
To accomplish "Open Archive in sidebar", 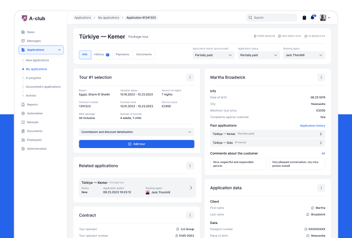I will point(31,96).
